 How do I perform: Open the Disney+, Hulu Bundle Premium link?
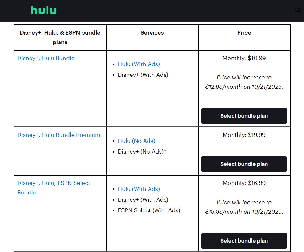tap(59, 135)
